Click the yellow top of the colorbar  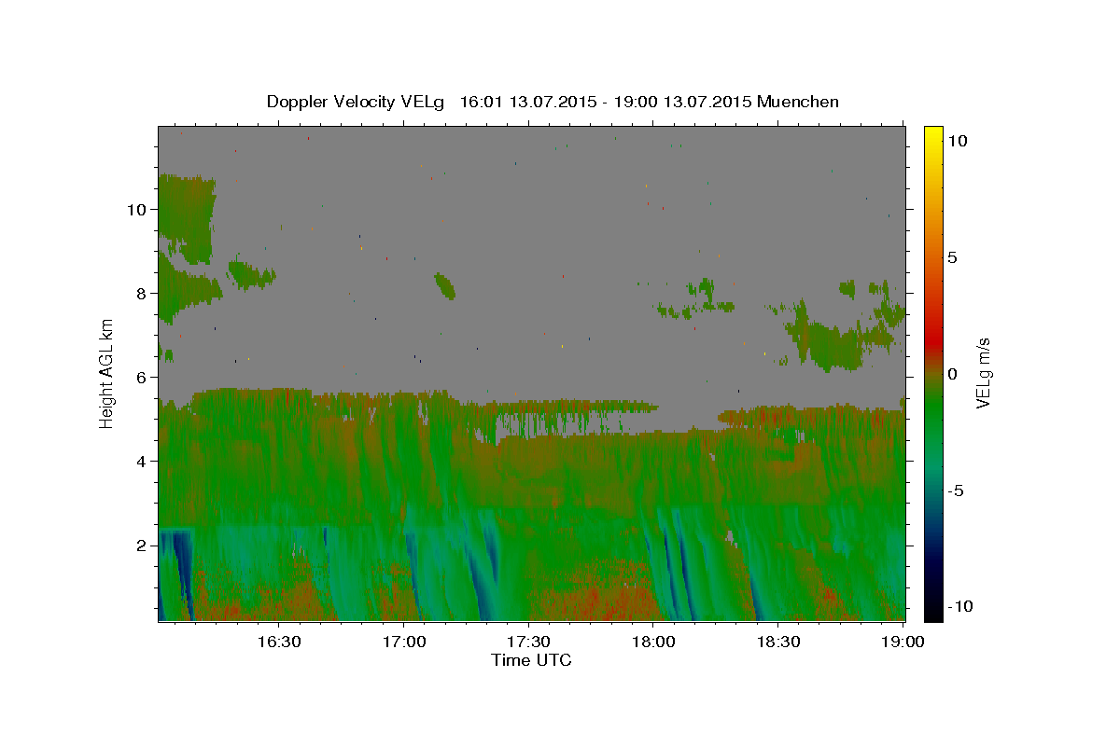(933, 135)
